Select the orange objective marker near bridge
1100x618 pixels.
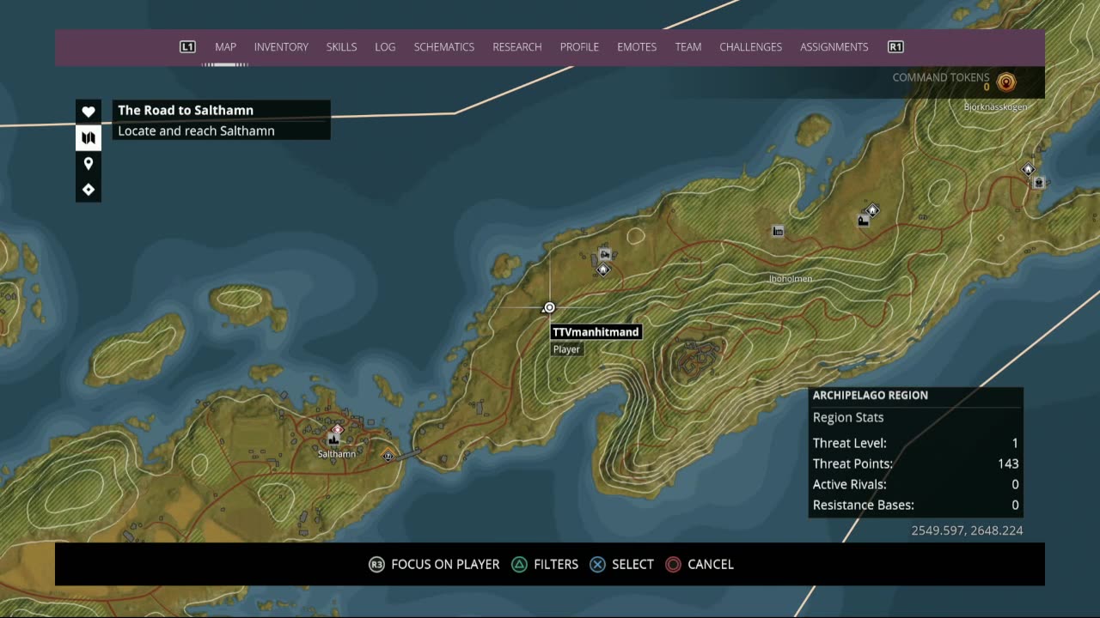click(x=388, y=456)
